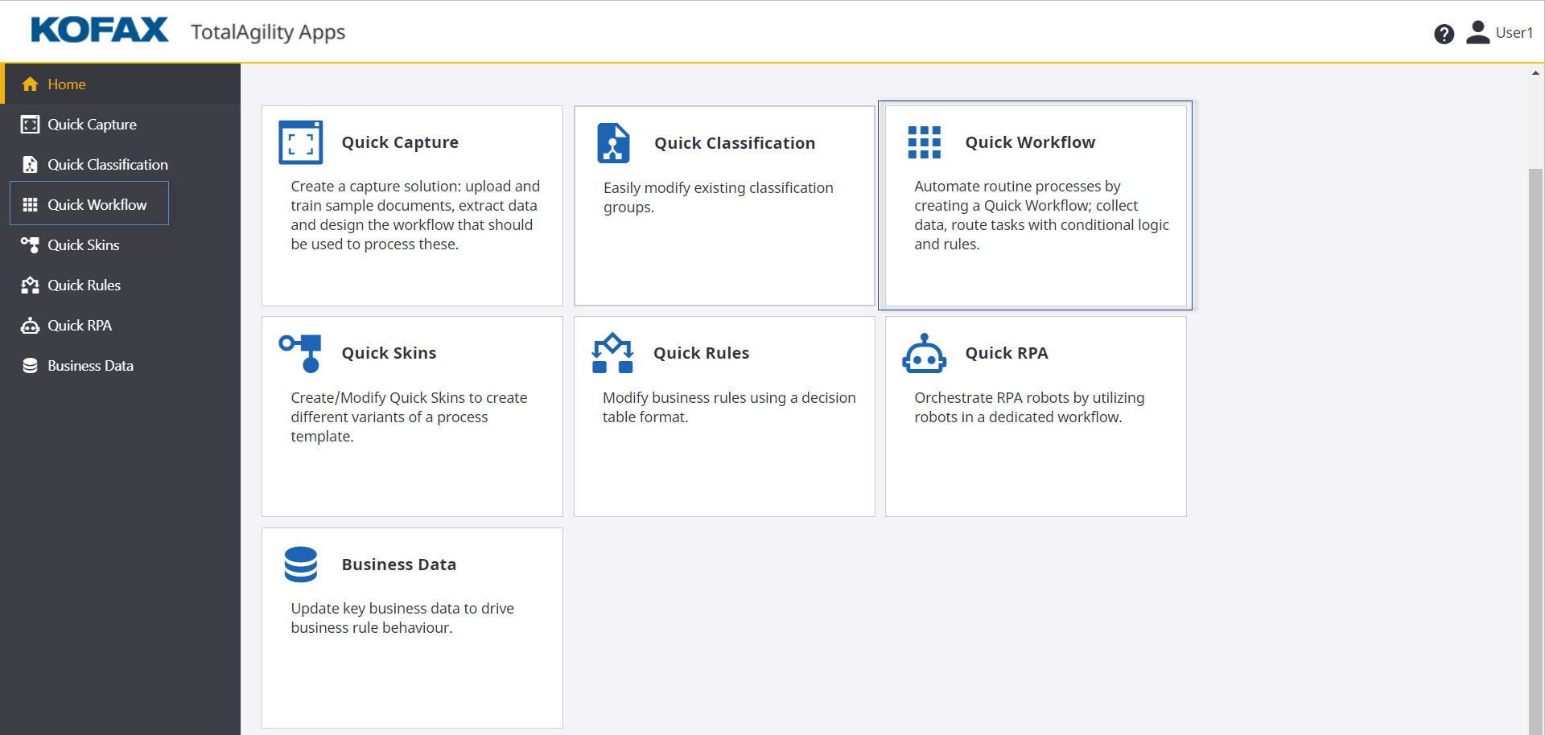Click the User1 account icon
This screenshot has width=1545, height=735.
[1479, 32]
